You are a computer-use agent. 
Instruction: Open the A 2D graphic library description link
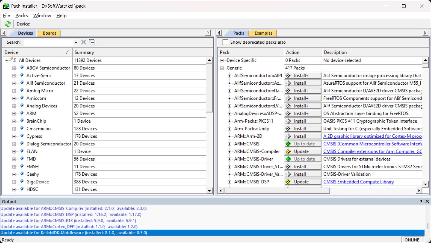tap(373, 136)
